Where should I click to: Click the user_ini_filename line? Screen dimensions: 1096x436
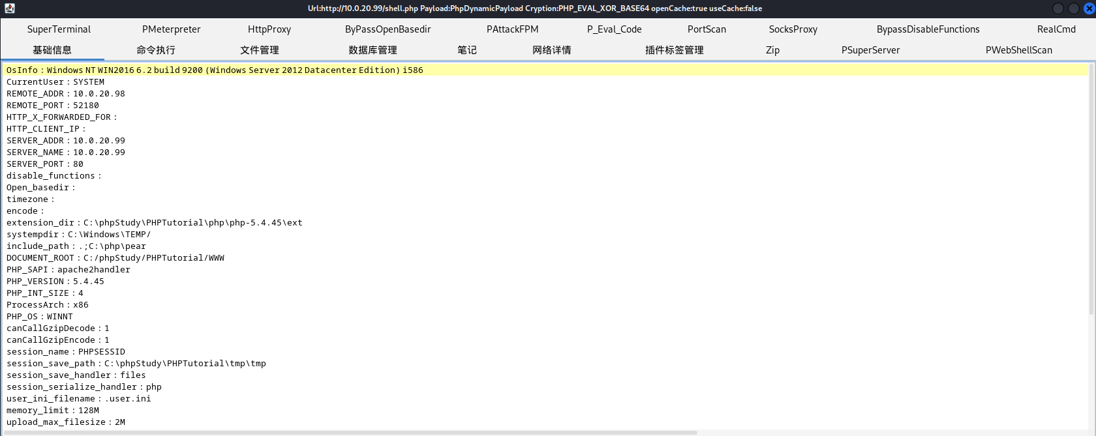pyautogui.click(x=79, y=398)
